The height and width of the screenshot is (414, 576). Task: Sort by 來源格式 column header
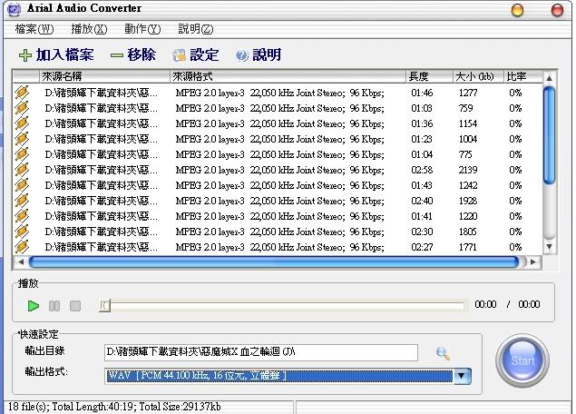point(288,76)
